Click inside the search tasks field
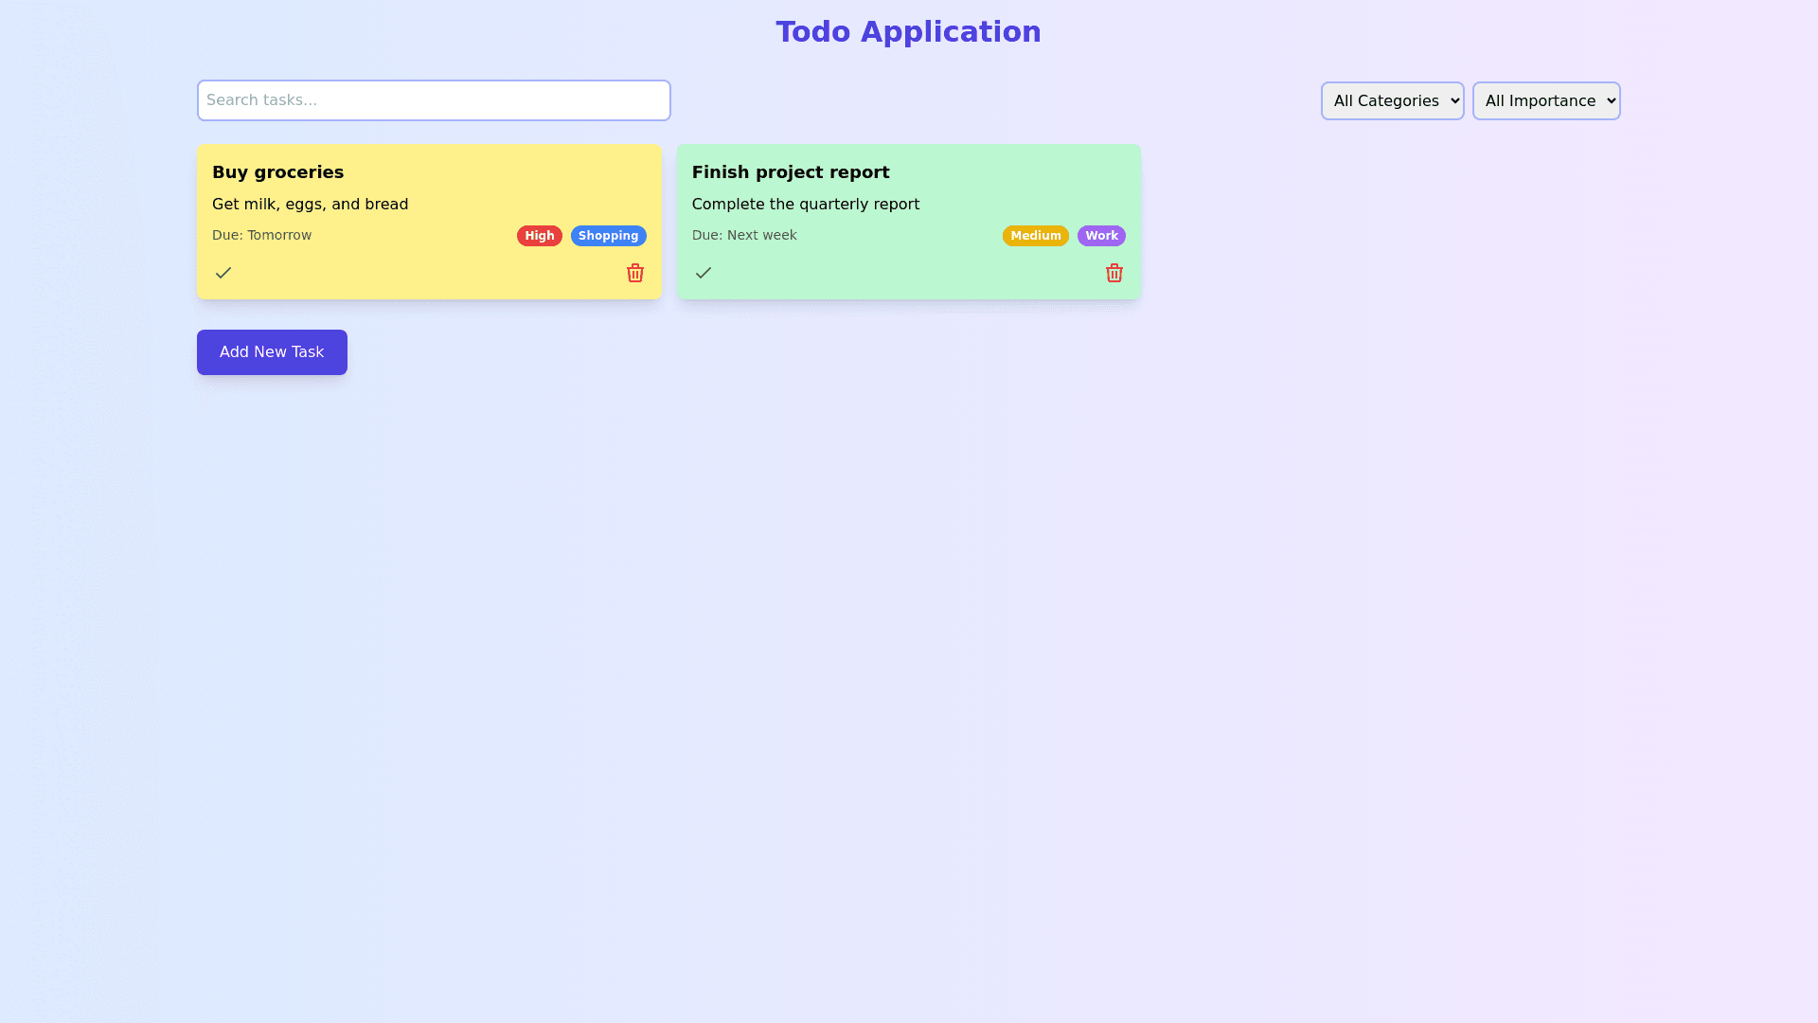The width and height of the screenshot is (1818, 1023). coord(434,100)
